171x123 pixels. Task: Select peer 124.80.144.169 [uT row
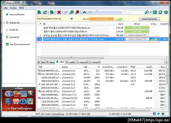pyautogui.click(x=101, y=78)
